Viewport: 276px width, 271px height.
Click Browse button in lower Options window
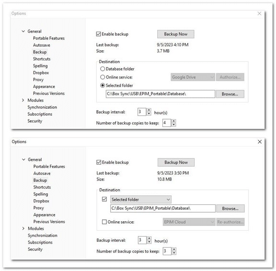click(x=230, y=208)
